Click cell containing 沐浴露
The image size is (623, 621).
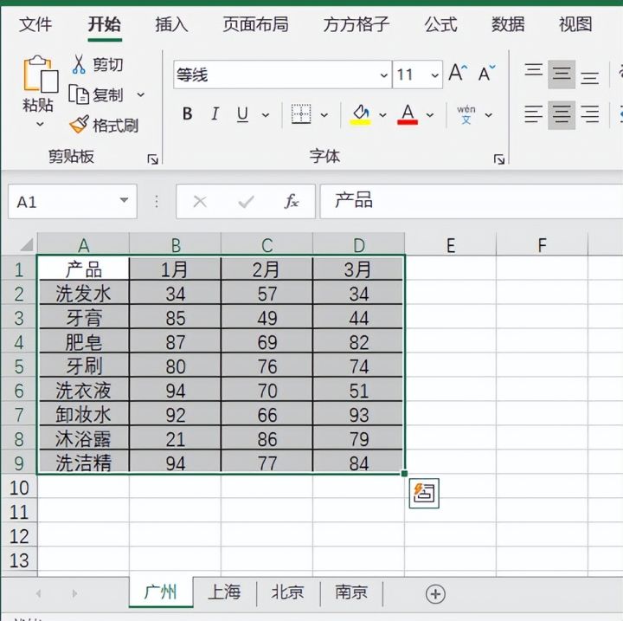(83, 439)
